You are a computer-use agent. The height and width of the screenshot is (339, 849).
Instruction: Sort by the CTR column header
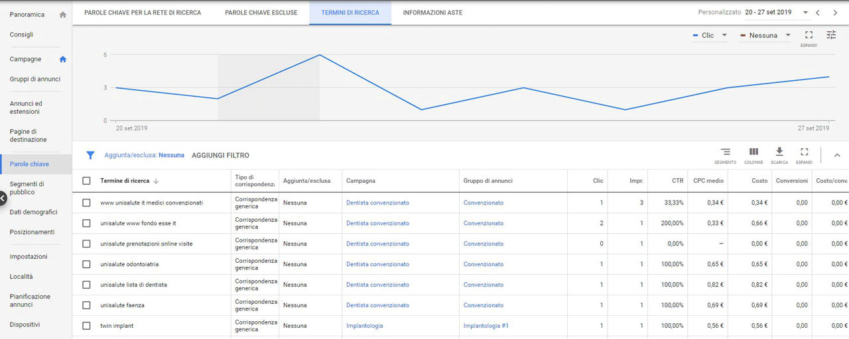pyautogui.click(x=677, y=181)
